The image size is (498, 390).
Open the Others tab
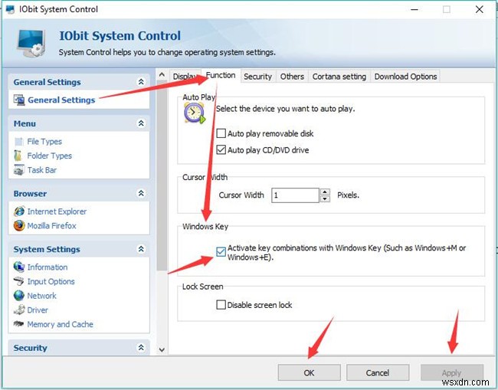292,77
